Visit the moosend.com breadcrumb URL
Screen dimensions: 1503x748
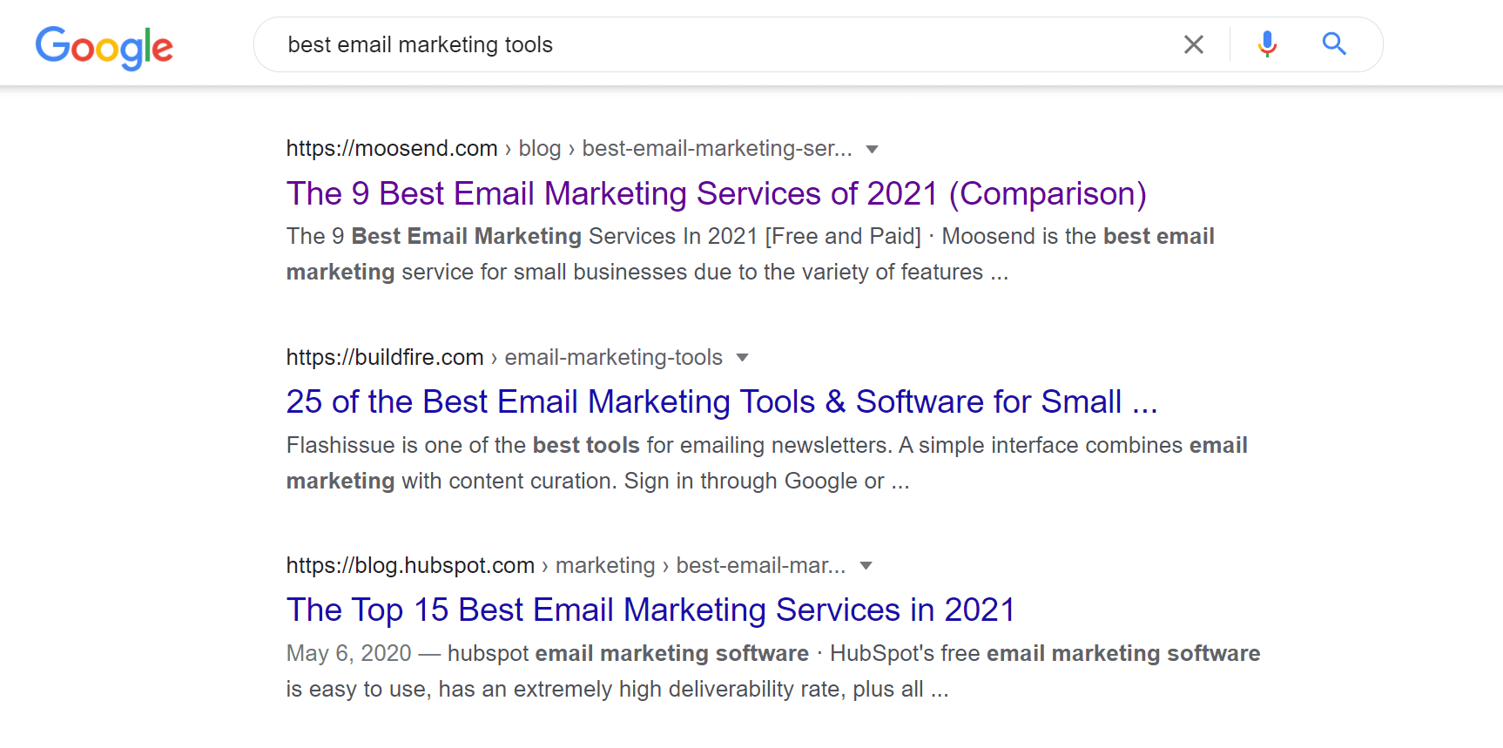coord(391,148)
